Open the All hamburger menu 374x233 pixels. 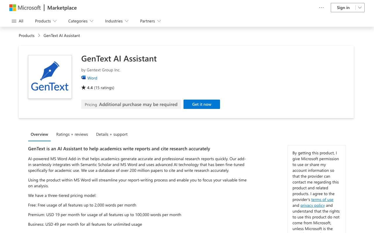click(18, 21)
